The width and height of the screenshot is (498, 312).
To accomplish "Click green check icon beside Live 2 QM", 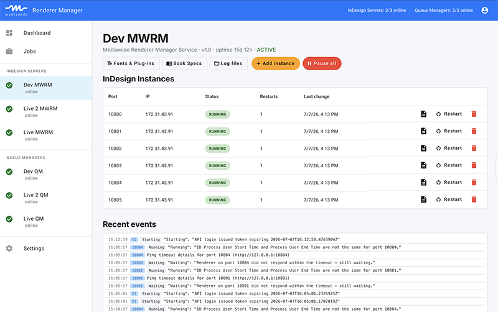I will pos(9,195).
